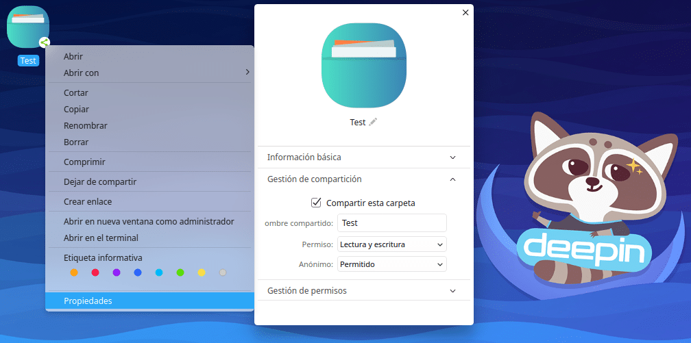Click the Test label under desktop folder
This screenshot has height=343, width=691.
[28, 61]
